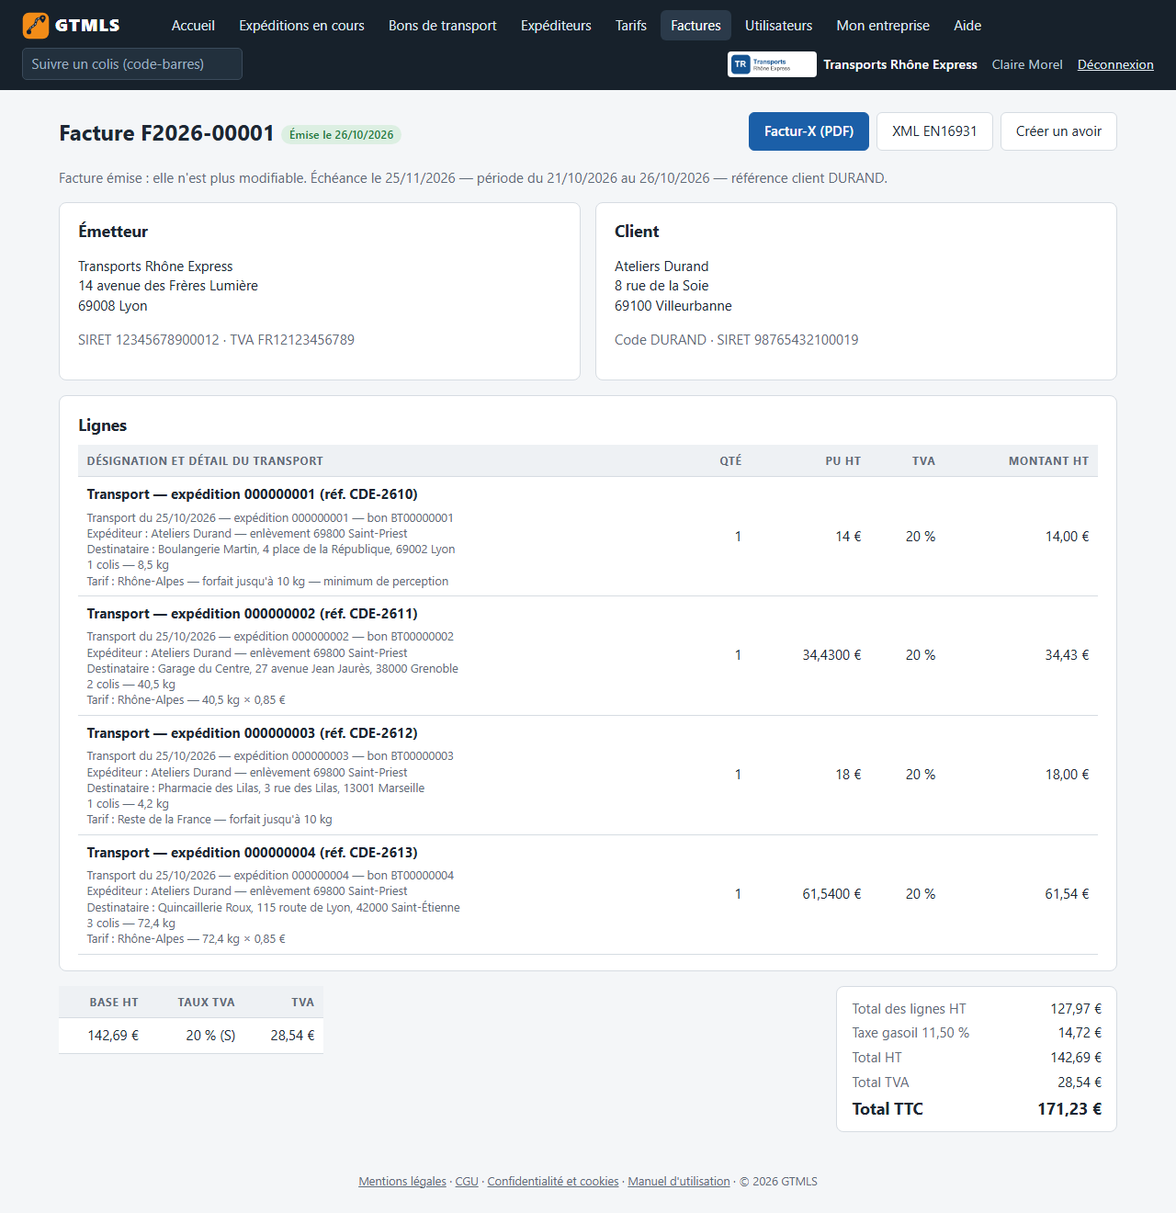This screenshot has height=1213, width=1176.
Task: Open the CGU footer link
Action: click(467, 1182)
